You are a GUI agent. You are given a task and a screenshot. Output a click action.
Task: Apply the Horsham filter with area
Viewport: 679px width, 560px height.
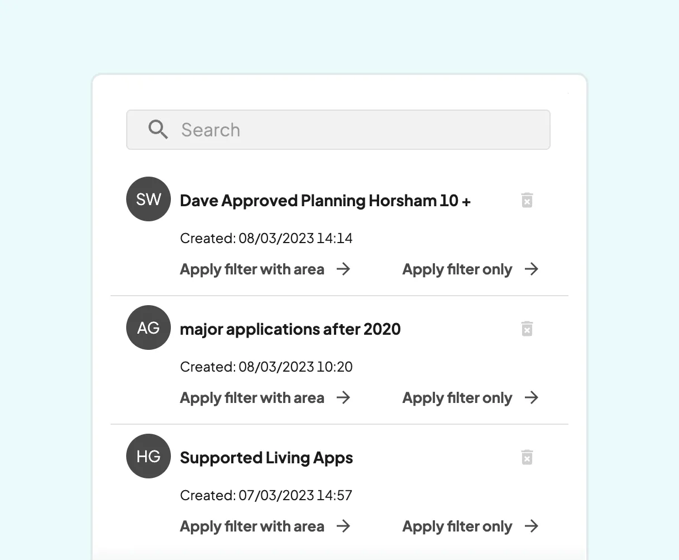pyautogui.click(x=252, y=269)
